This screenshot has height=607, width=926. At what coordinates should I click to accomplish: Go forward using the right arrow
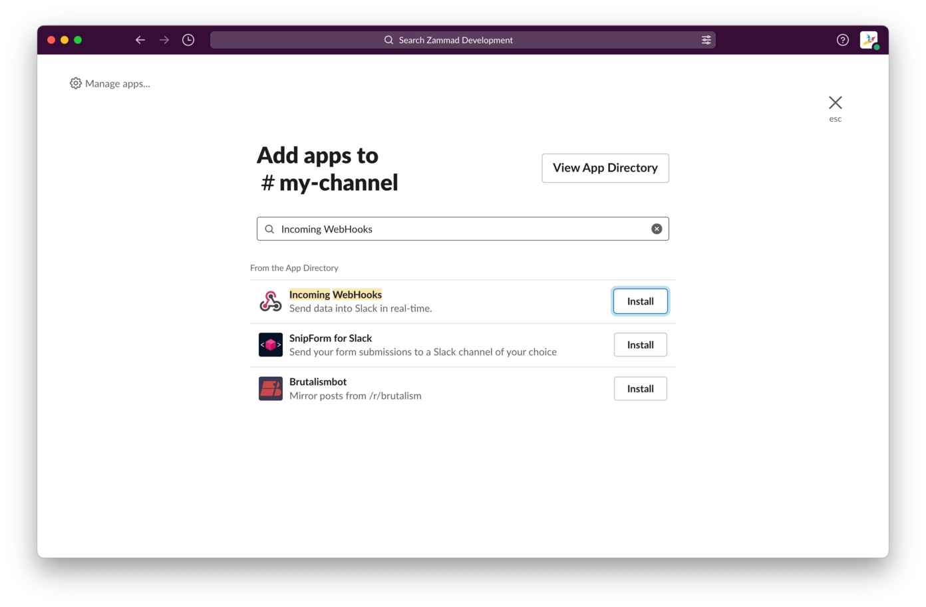tap(164, 40)
